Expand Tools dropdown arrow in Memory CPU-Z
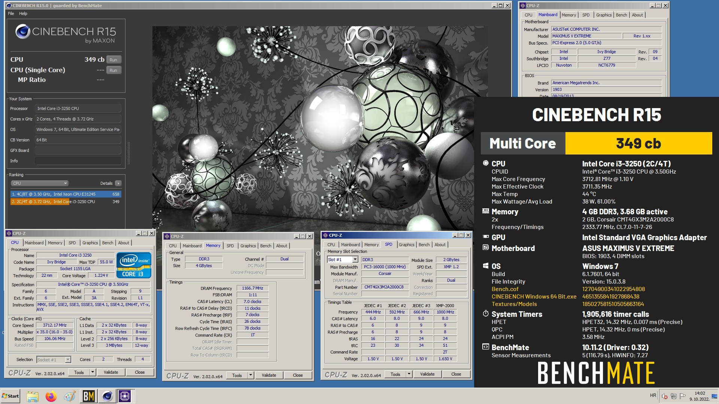Viewport: 719px width, 404px height. (x=251, y=376)
